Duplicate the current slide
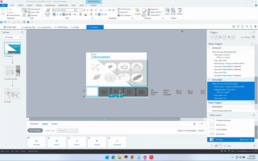258x161 pixels. 33,15
